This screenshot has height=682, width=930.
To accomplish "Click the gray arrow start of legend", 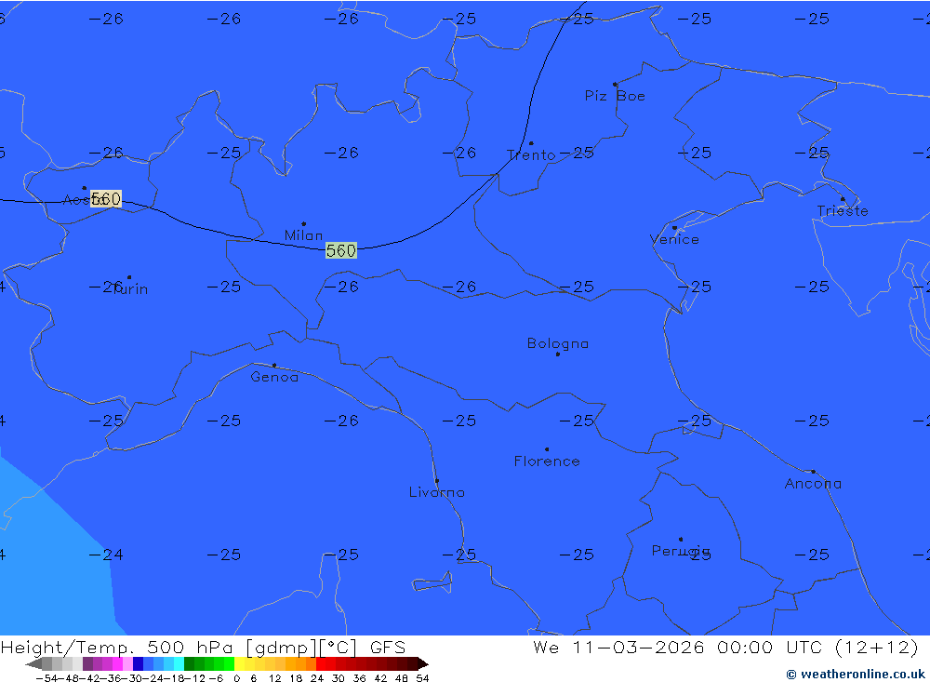I will tap(33, 663).
